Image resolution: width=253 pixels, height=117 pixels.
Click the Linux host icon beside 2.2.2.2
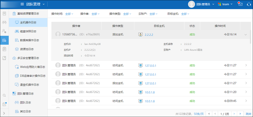(141, 35)
